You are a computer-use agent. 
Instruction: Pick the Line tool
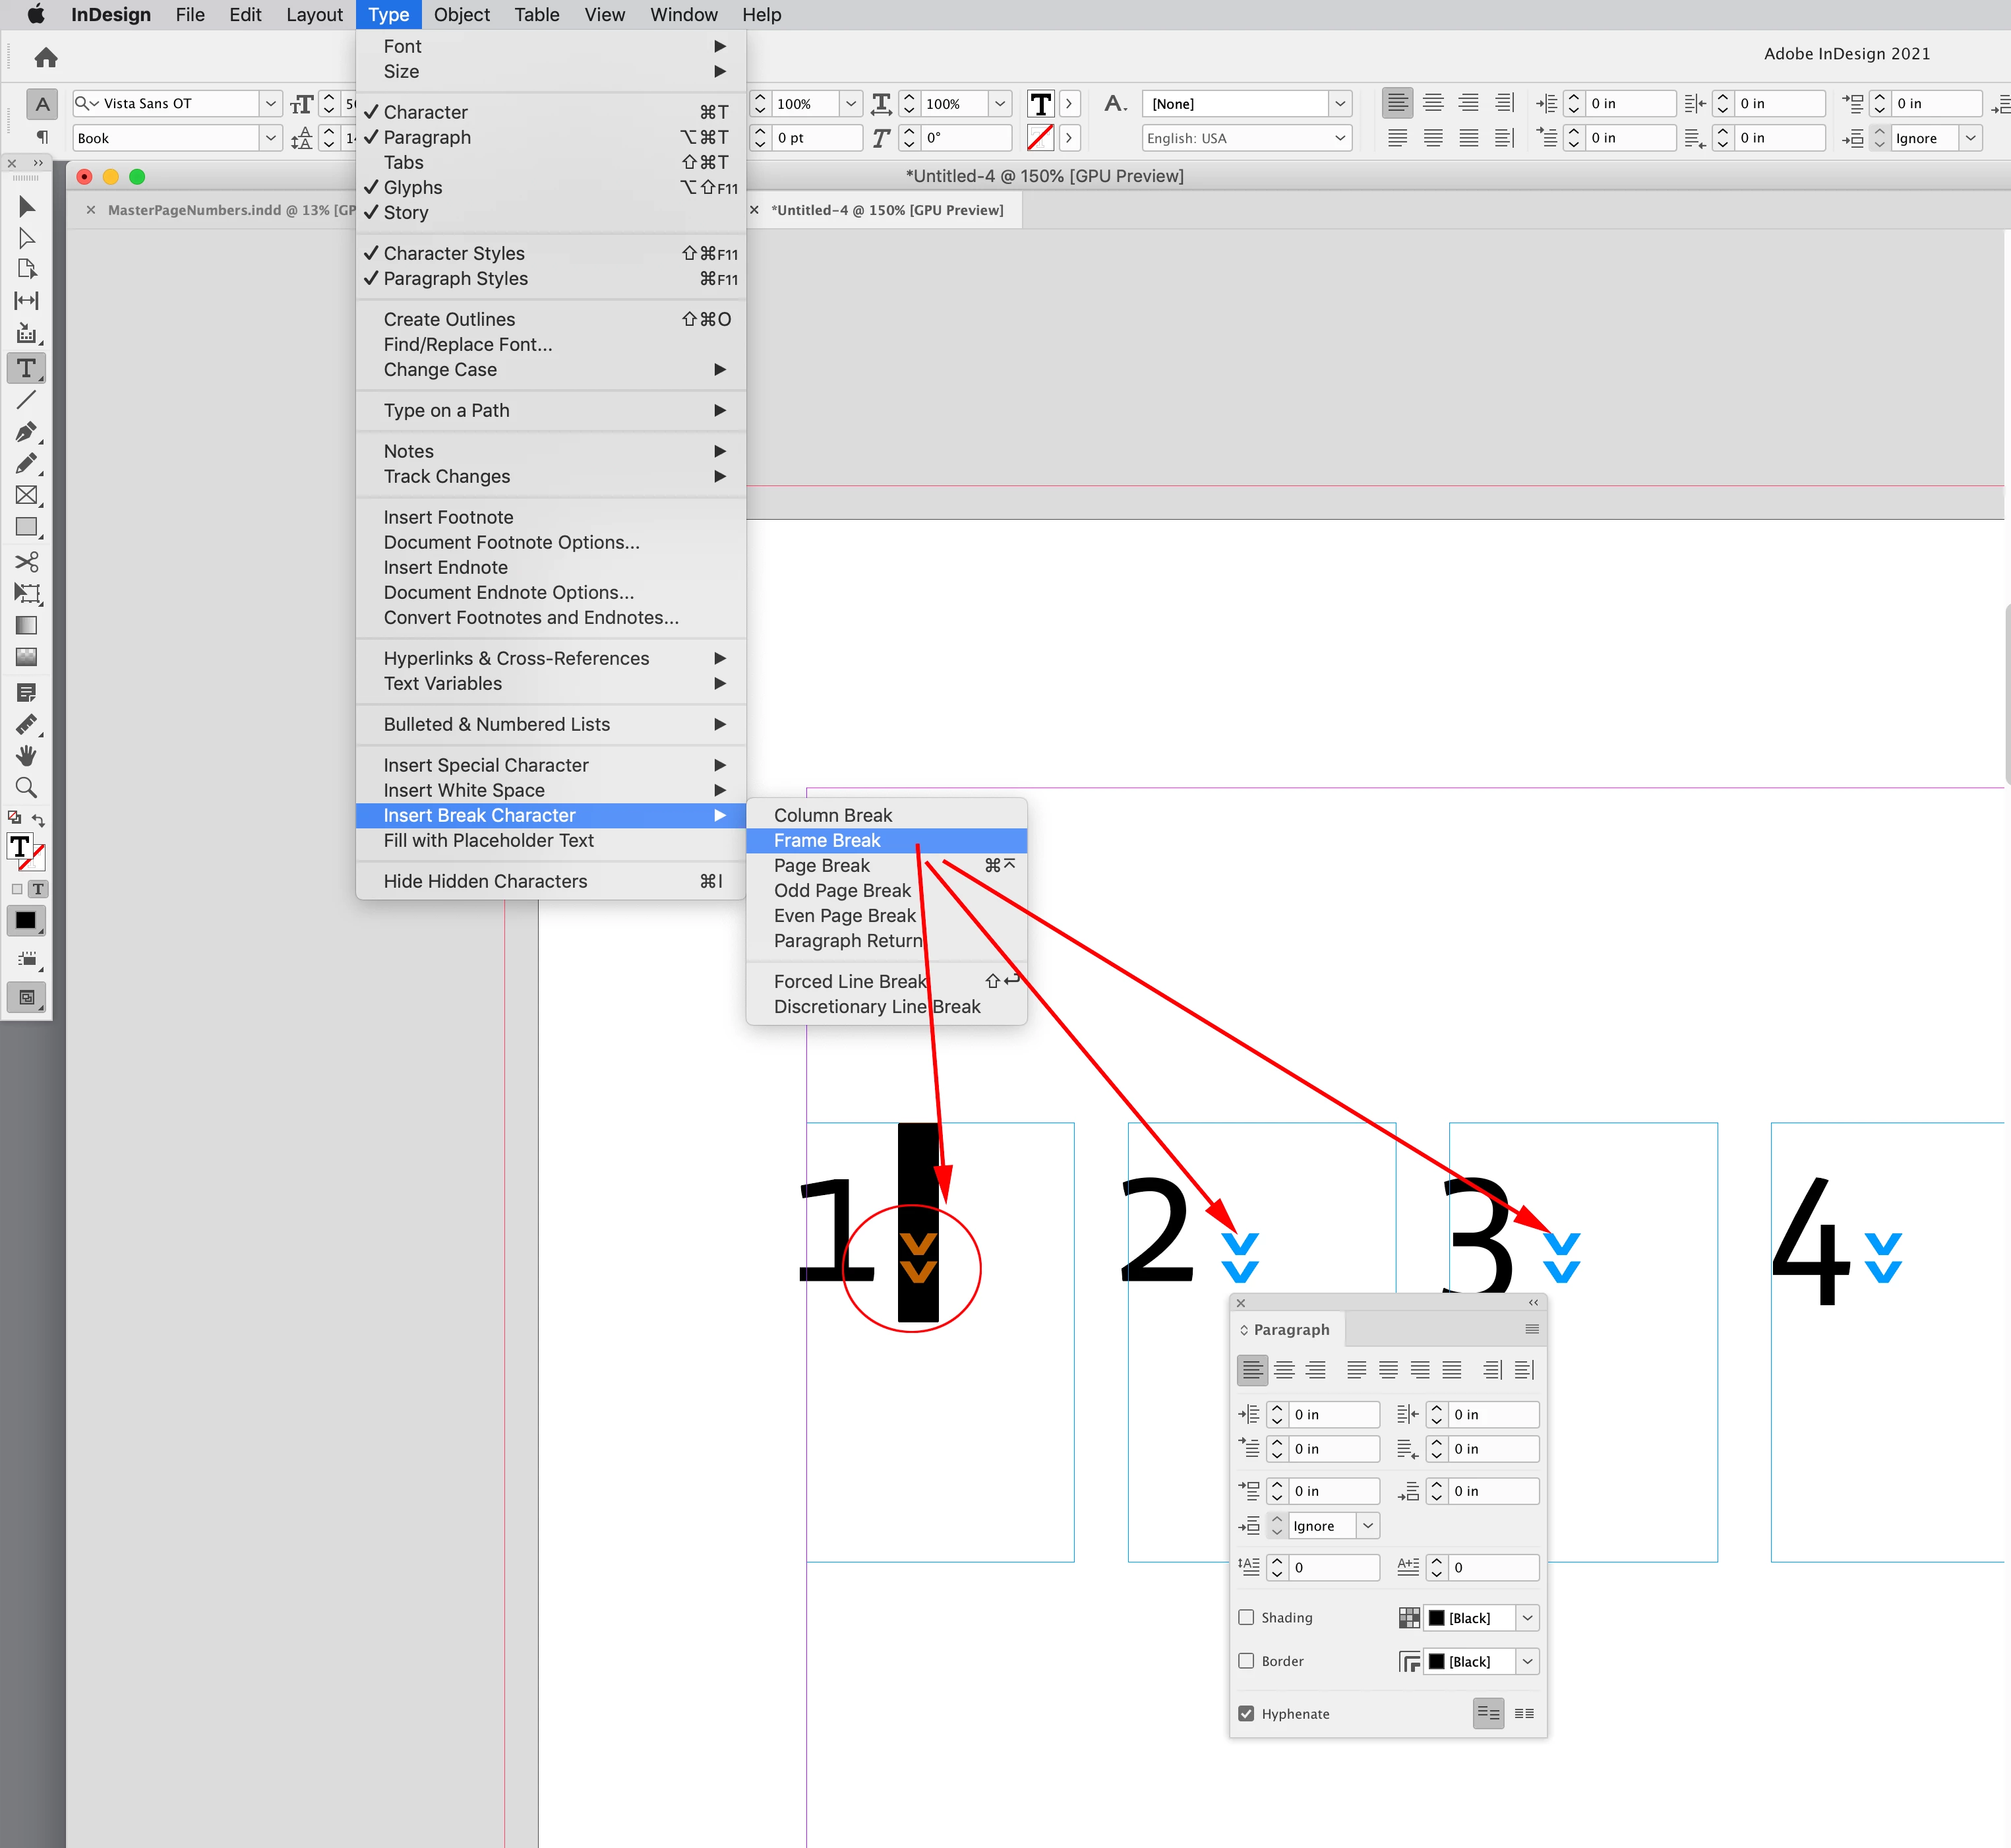click(x=26, y=400)
